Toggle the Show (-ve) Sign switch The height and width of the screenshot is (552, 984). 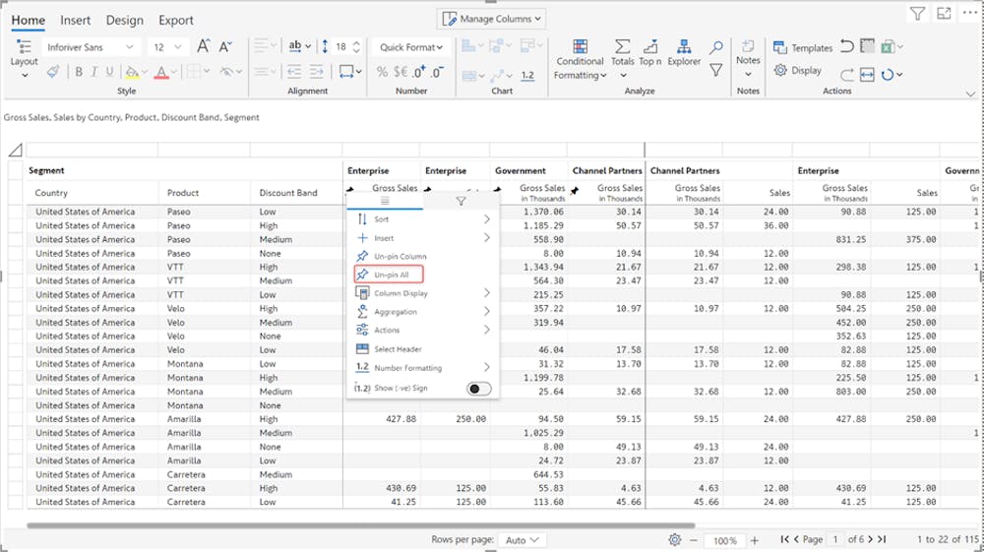click(478, 389)
